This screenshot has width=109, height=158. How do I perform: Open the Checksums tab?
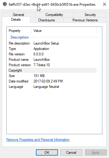46,20
